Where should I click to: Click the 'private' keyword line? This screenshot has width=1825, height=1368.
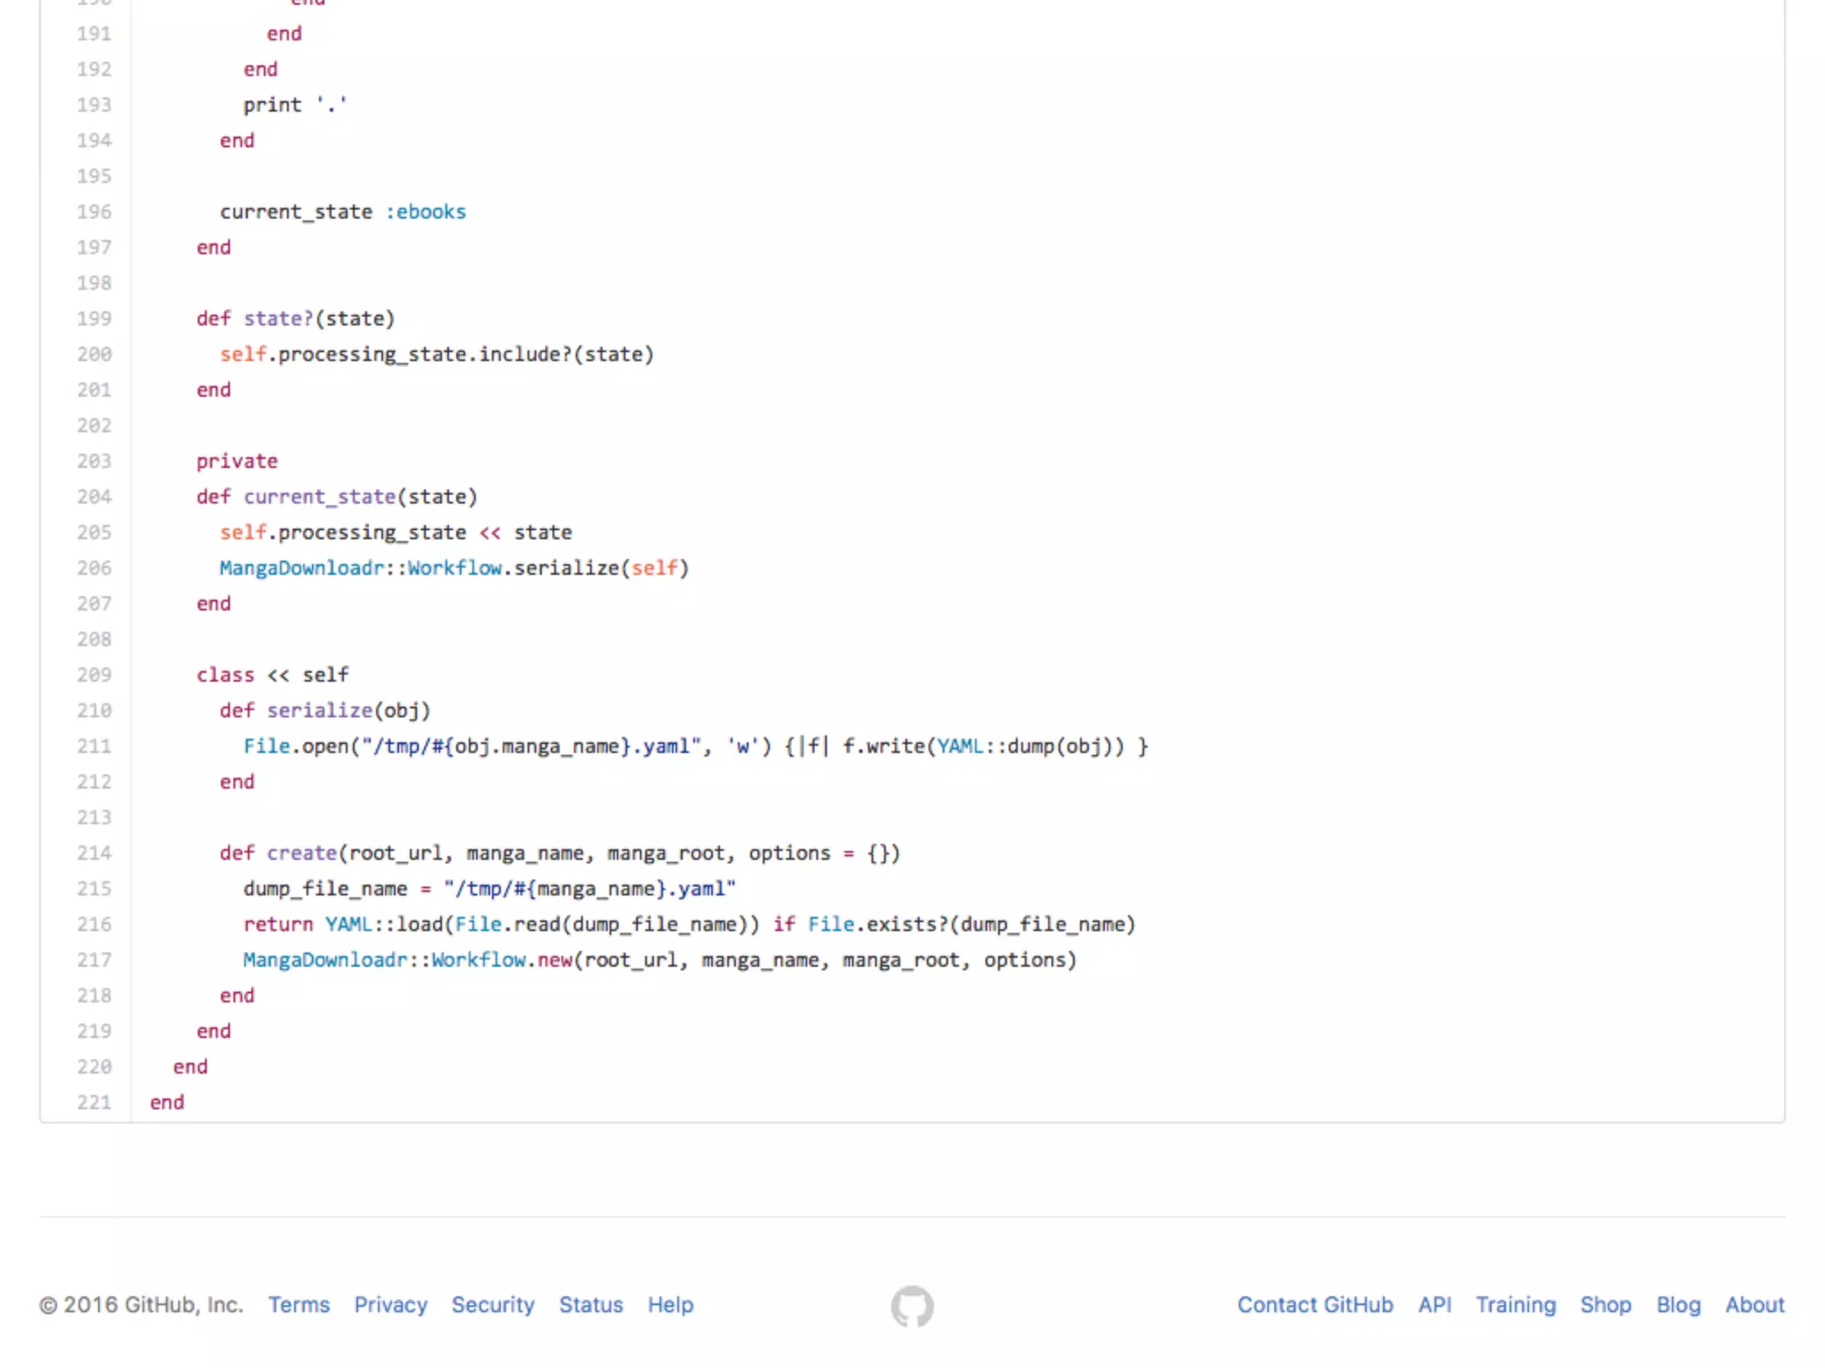[x=237, y=461]
